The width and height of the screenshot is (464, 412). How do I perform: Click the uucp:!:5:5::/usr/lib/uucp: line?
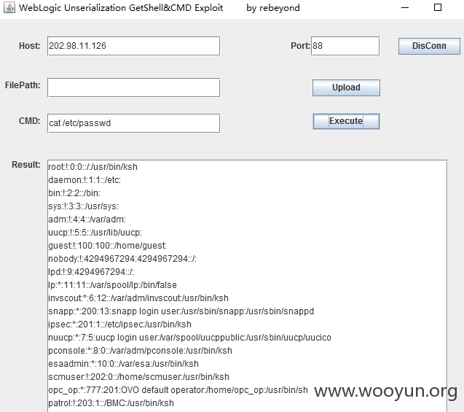pos(95,233)
